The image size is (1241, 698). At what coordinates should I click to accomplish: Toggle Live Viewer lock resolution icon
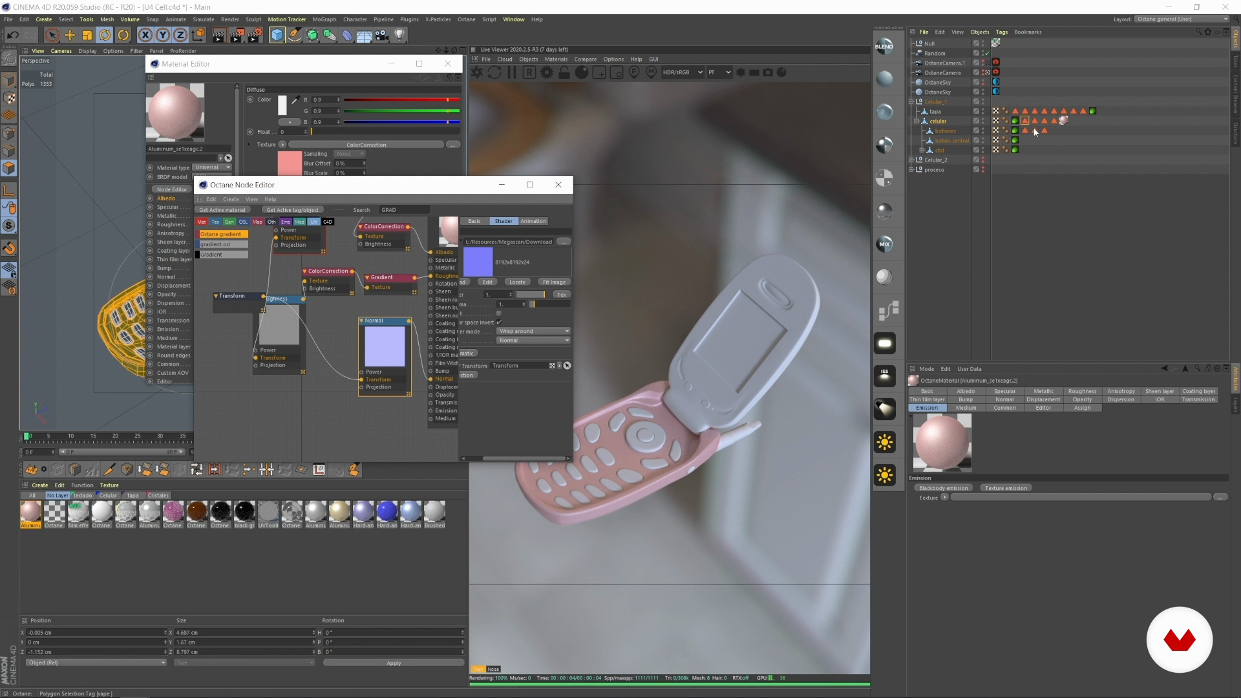(564, 72)
